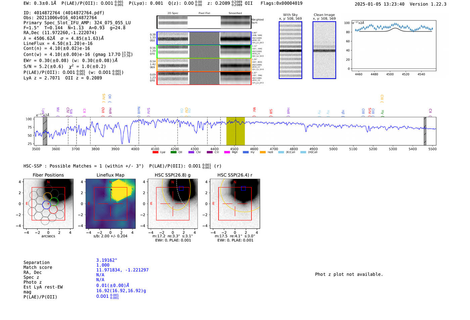Click the m:17.2 re:3.3" s:3.1" caption
Screen dimensions: 470x320
173,236
